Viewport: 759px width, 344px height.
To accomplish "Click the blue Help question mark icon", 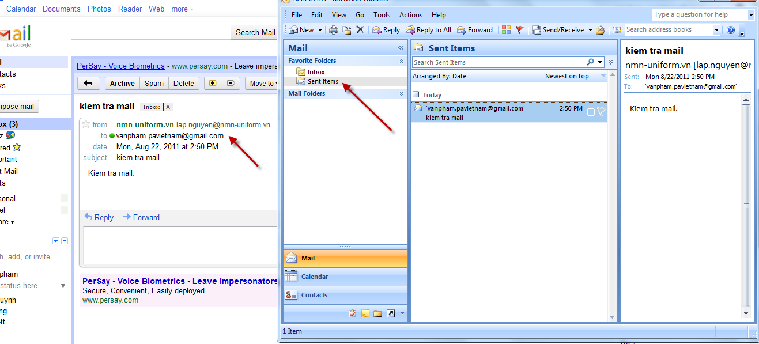I will click(x=731, y=30).
